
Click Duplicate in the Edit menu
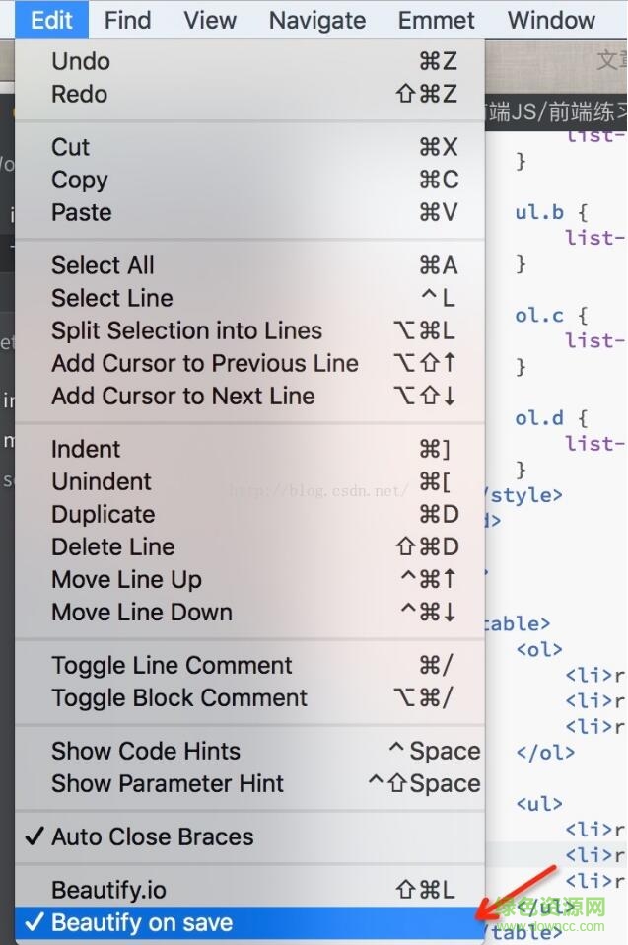click(104, 514)
